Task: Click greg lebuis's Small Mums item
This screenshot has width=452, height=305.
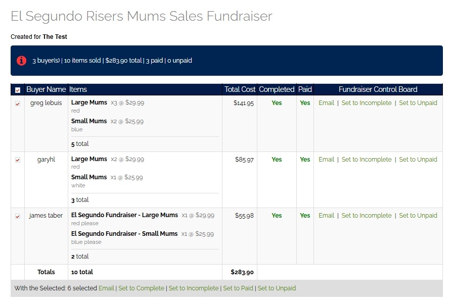Action: (89, 121)
